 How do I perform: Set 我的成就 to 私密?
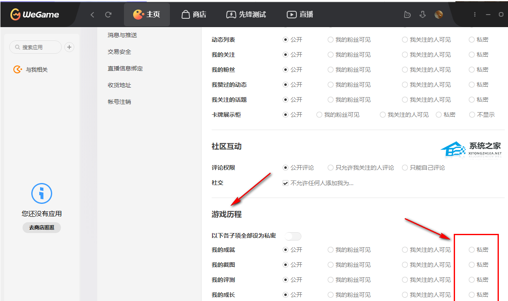472,250
